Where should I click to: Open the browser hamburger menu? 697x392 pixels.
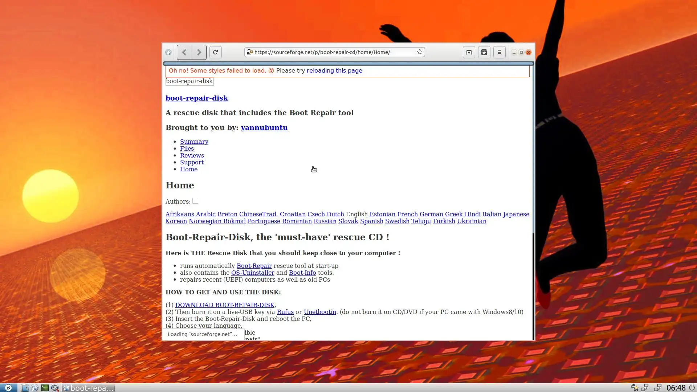(x=500, y=52)
